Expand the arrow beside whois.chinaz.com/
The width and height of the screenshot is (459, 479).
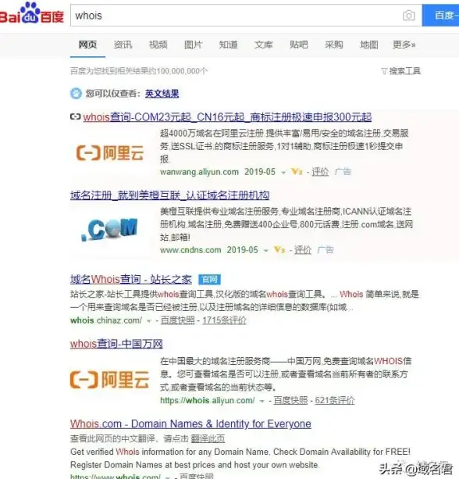(149, 321)
